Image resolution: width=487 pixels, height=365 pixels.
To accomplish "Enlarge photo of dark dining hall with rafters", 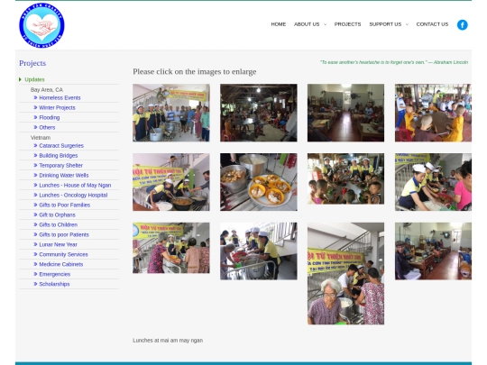I will point(259,113).
